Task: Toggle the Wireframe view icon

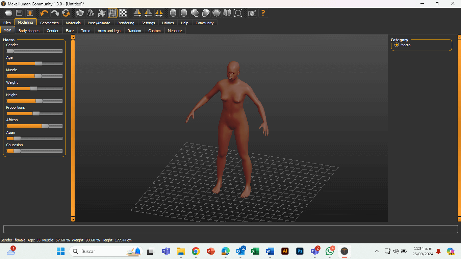Action: (x=91, y=13)
